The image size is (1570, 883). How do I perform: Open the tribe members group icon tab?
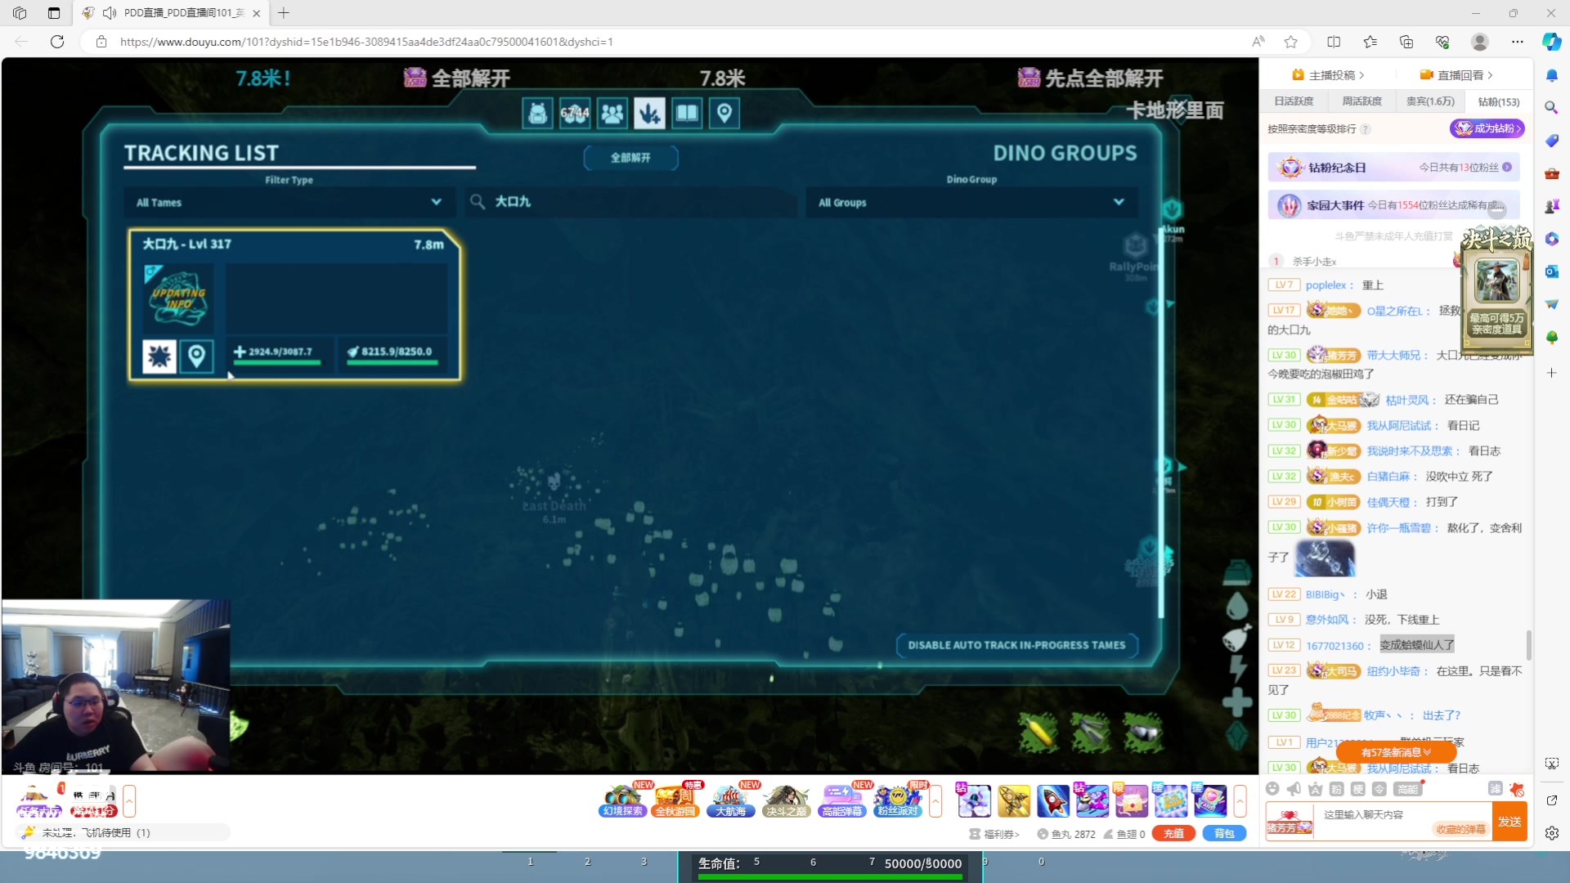click(x=612, y=113)
